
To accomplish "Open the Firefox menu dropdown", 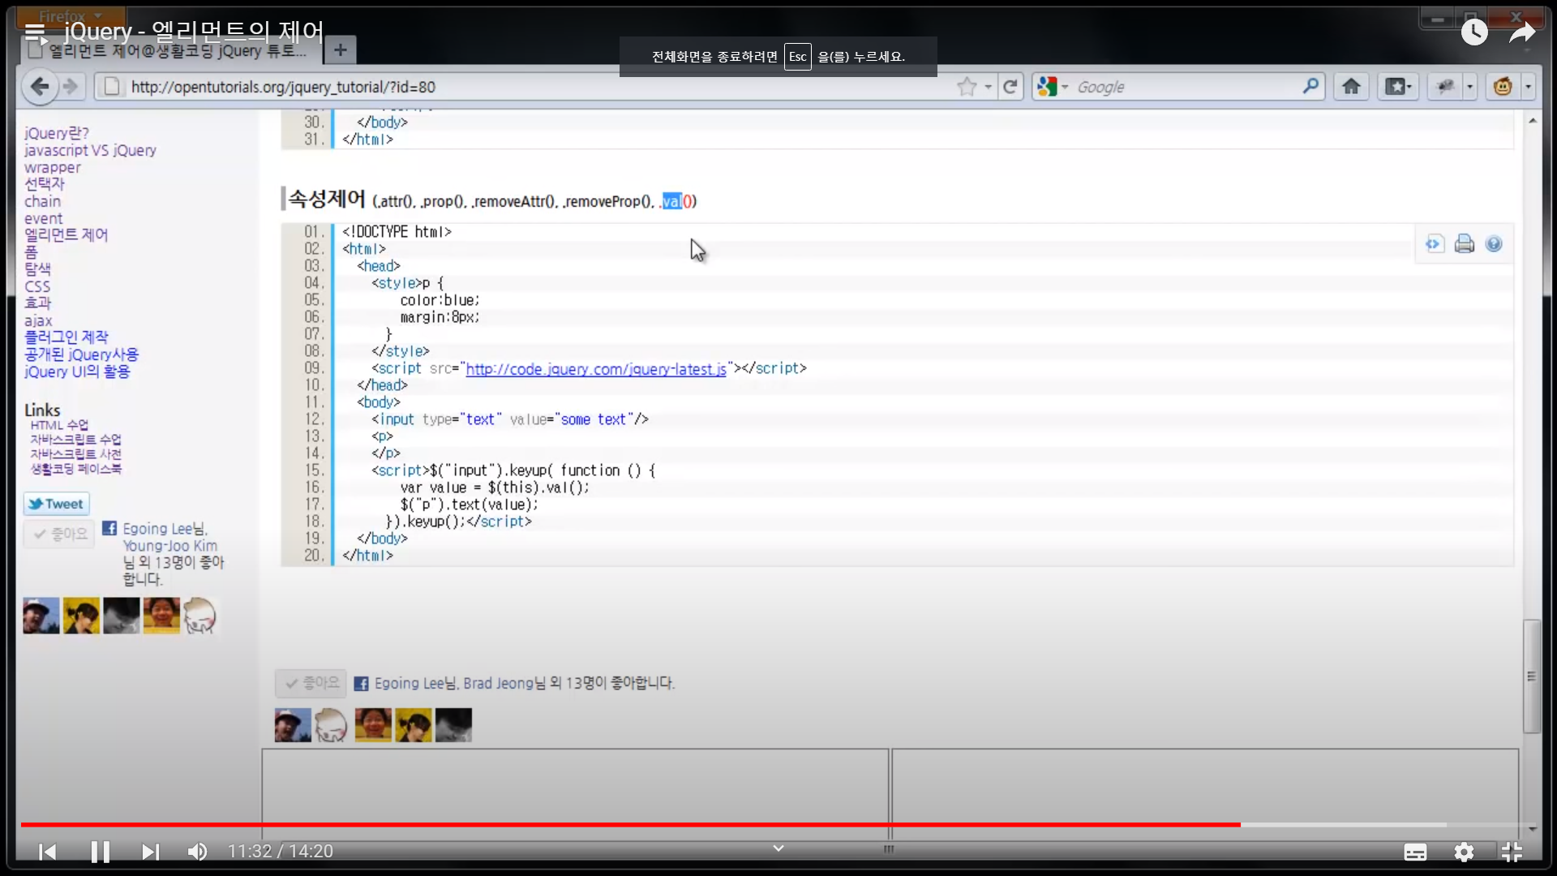I will click(71, 16).
